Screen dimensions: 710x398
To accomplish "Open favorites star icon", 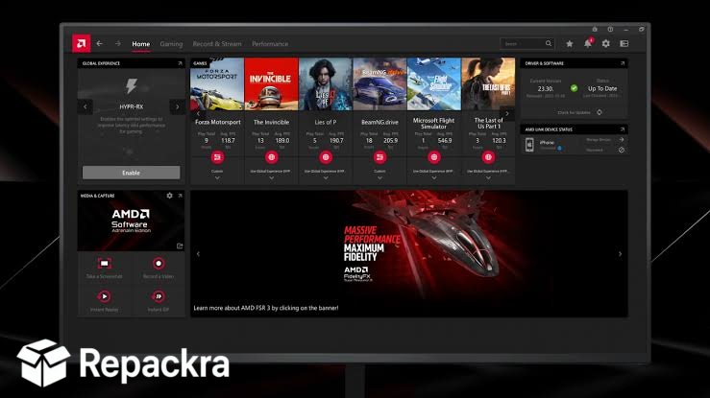I will coord(569,44).
